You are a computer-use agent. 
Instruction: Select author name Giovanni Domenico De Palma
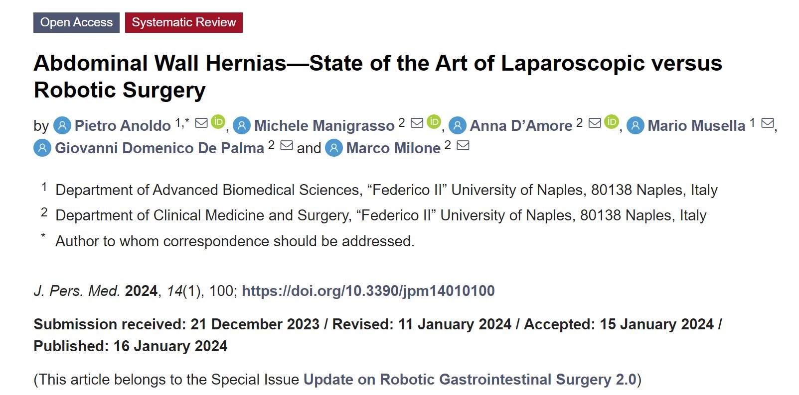coord(159,148)
